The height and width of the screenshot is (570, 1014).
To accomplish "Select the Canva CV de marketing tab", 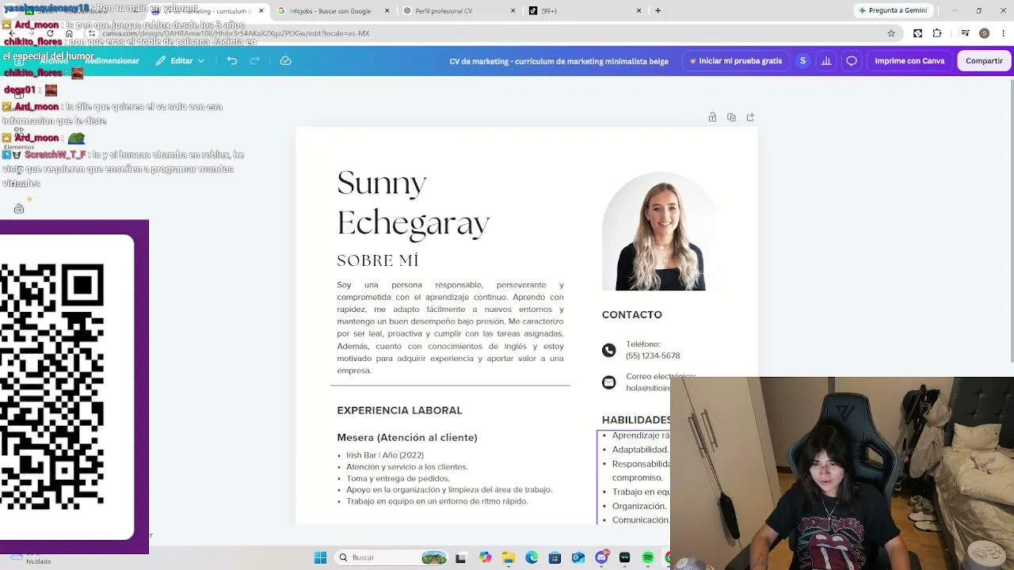I will pyautogui.click(x=208, y=11).
